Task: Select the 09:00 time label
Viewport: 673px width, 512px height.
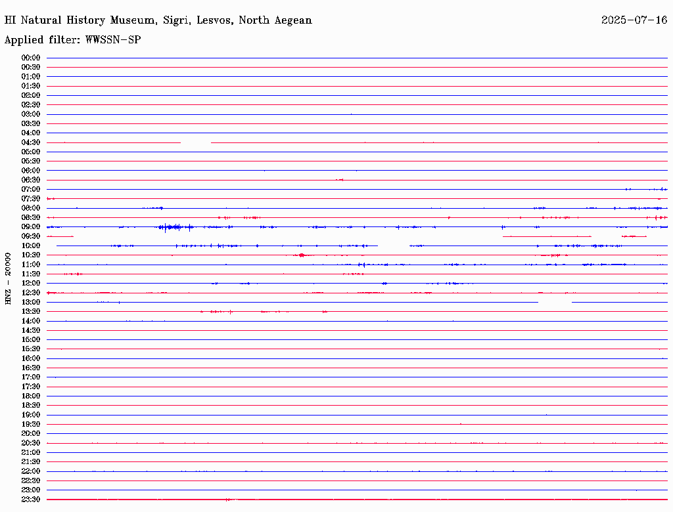Action: (31, 227)
